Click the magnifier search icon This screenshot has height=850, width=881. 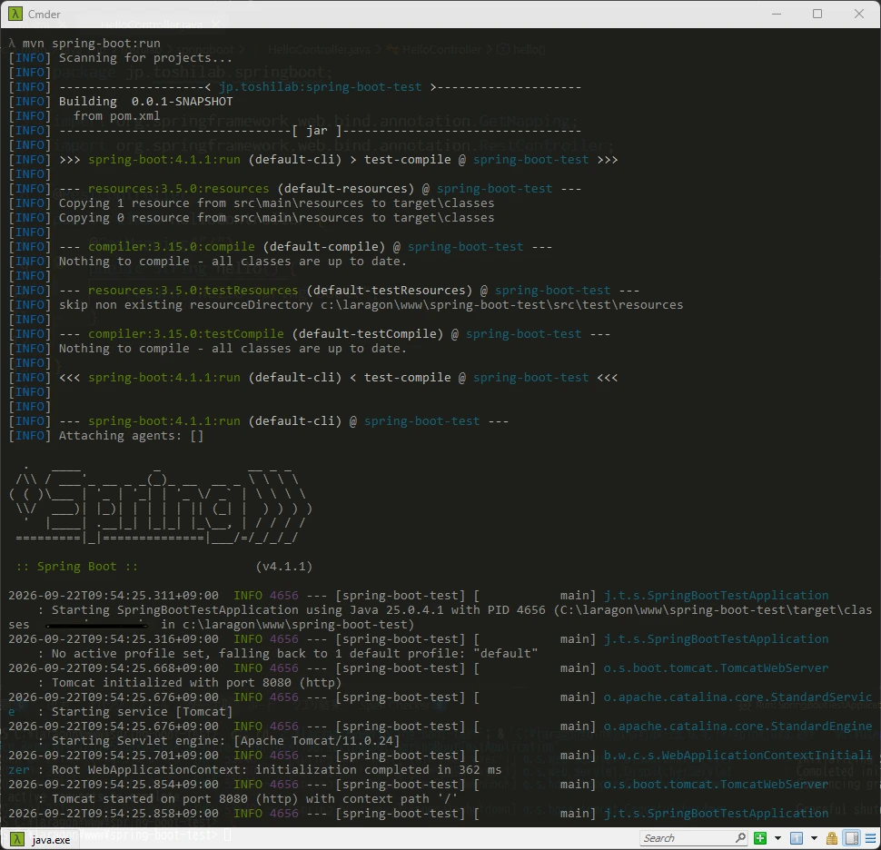(740, 838)
